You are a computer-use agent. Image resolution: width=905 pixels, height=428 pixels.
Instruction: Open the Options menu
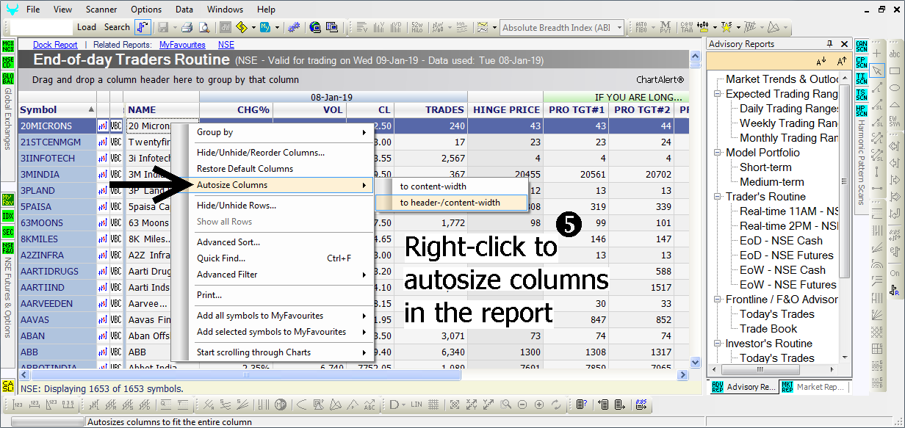(146, 10)
